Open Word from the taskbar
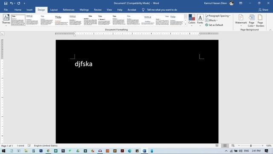The height and width of the screenshot is (154, 273). [145, 151]
